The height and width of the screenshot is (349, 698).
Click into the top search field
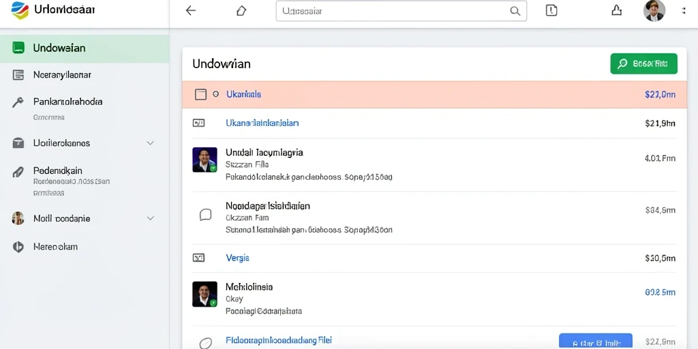pos(401,11)
